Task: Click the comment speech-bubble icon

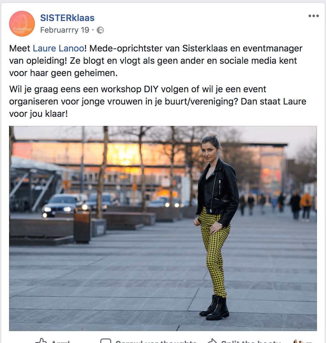Action: (106, 341)
